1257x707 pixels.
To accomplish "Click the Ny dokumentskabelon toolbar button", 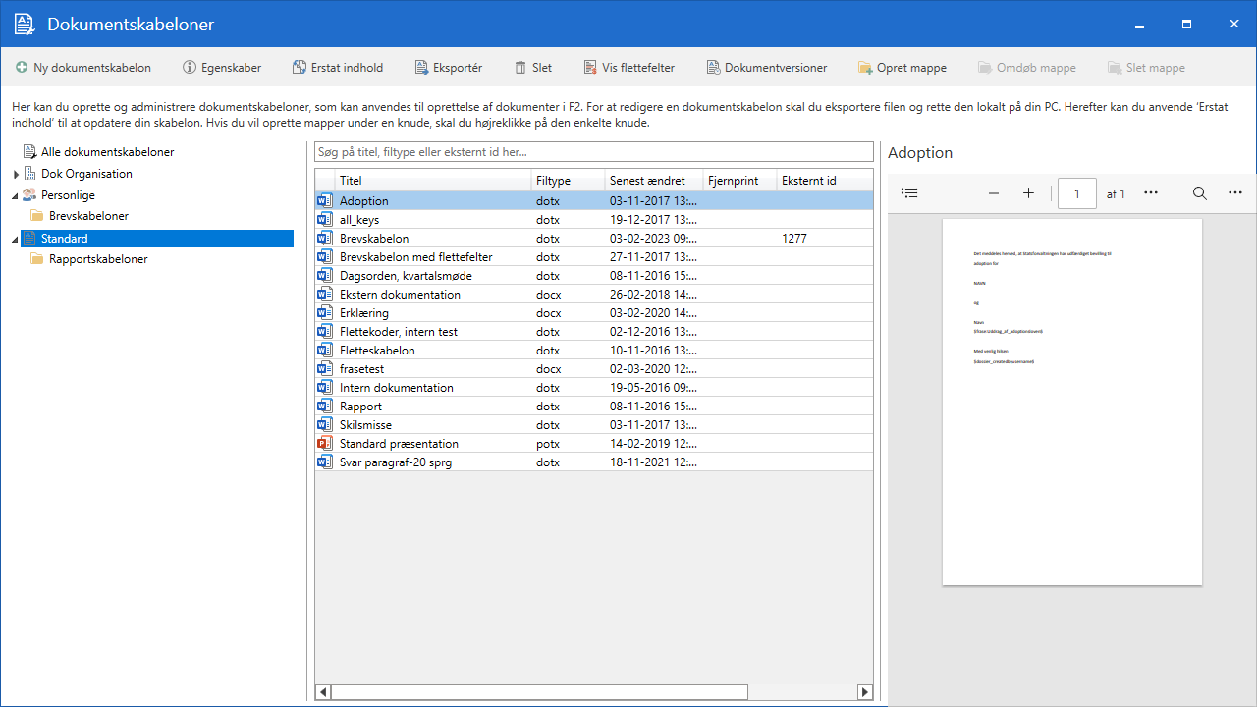I will (x=83, y=68).
